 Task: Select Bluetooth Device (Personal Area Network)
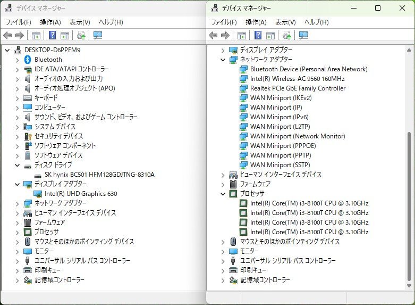point(309,69)
